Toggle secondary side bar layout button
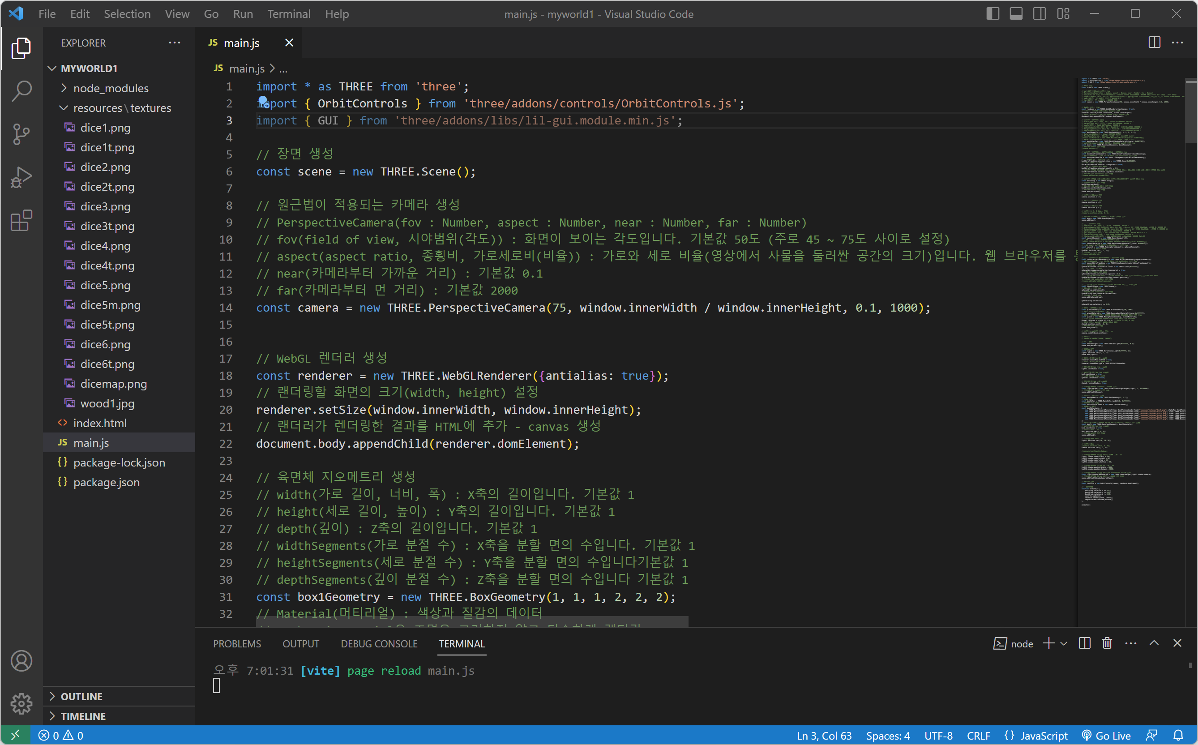 pyautogui.click(x=1040, y=14)
